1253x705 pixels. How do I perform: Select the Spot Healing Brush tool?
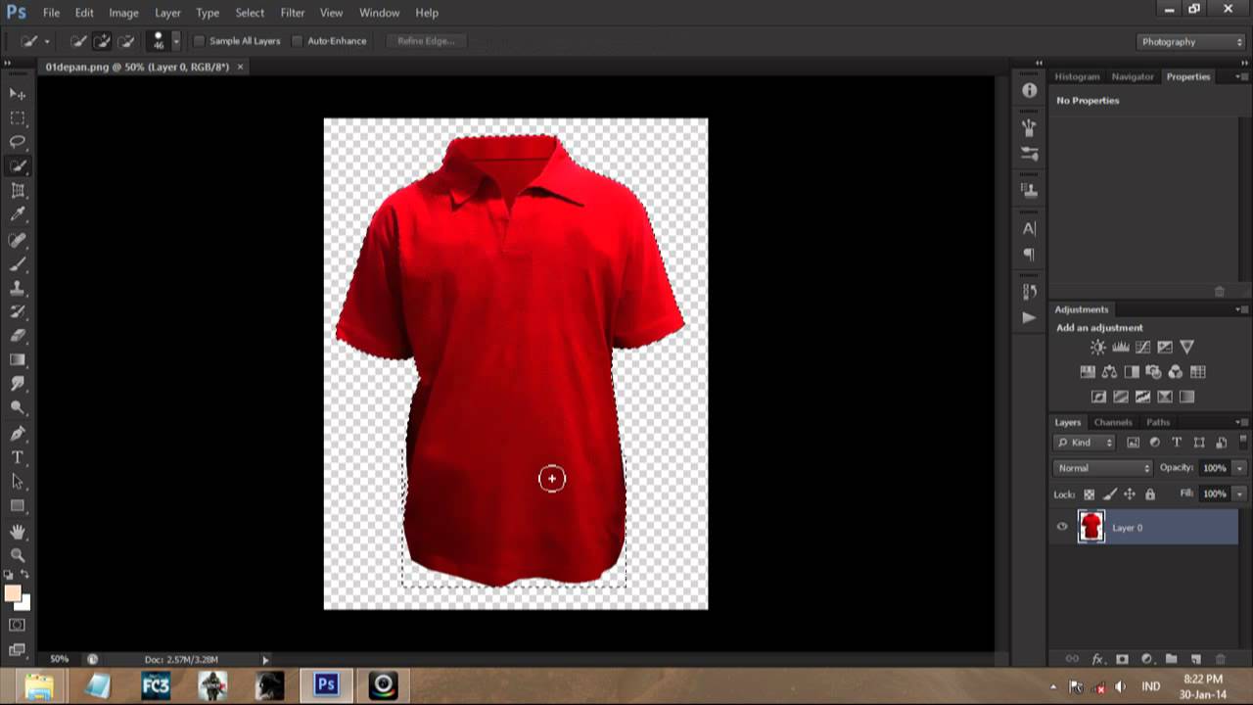18,240
